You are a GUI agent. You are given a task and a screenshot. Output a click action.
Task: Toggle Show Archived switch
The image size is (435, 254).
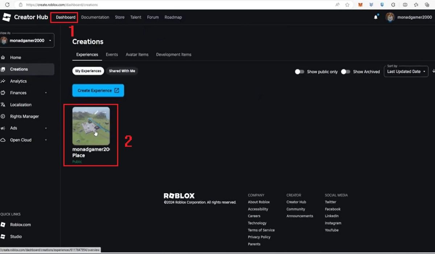click(345, 71)
